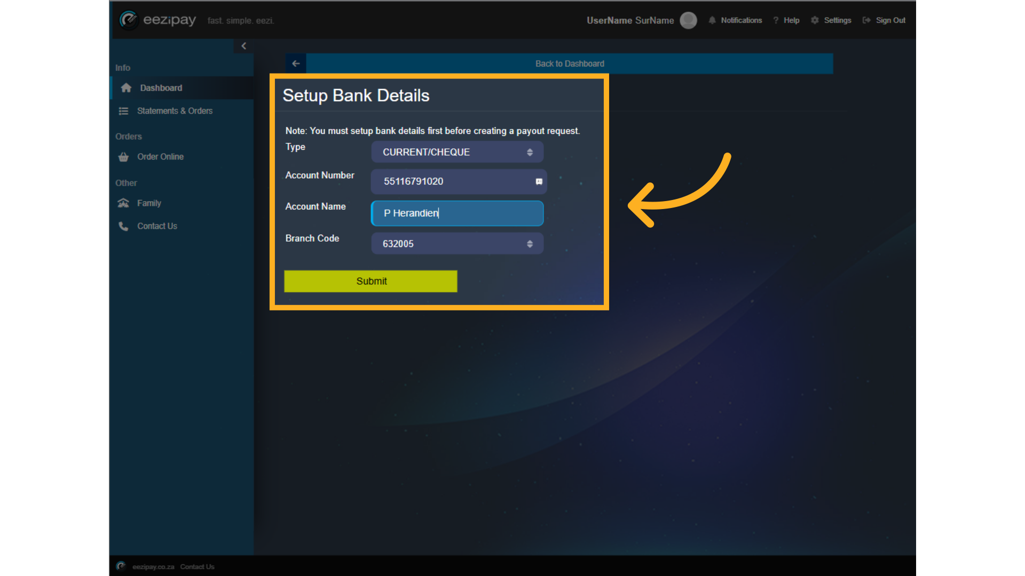Image resolution: width=1025 pixels, height=576 pixels.
Task: Open the Dashboard menu item
Action: [182, 88]
